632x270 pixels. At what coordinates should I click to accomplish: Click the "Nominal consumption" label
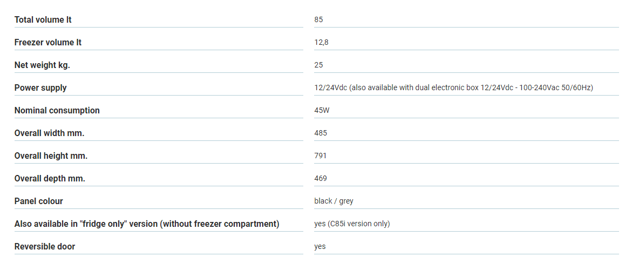57,111
